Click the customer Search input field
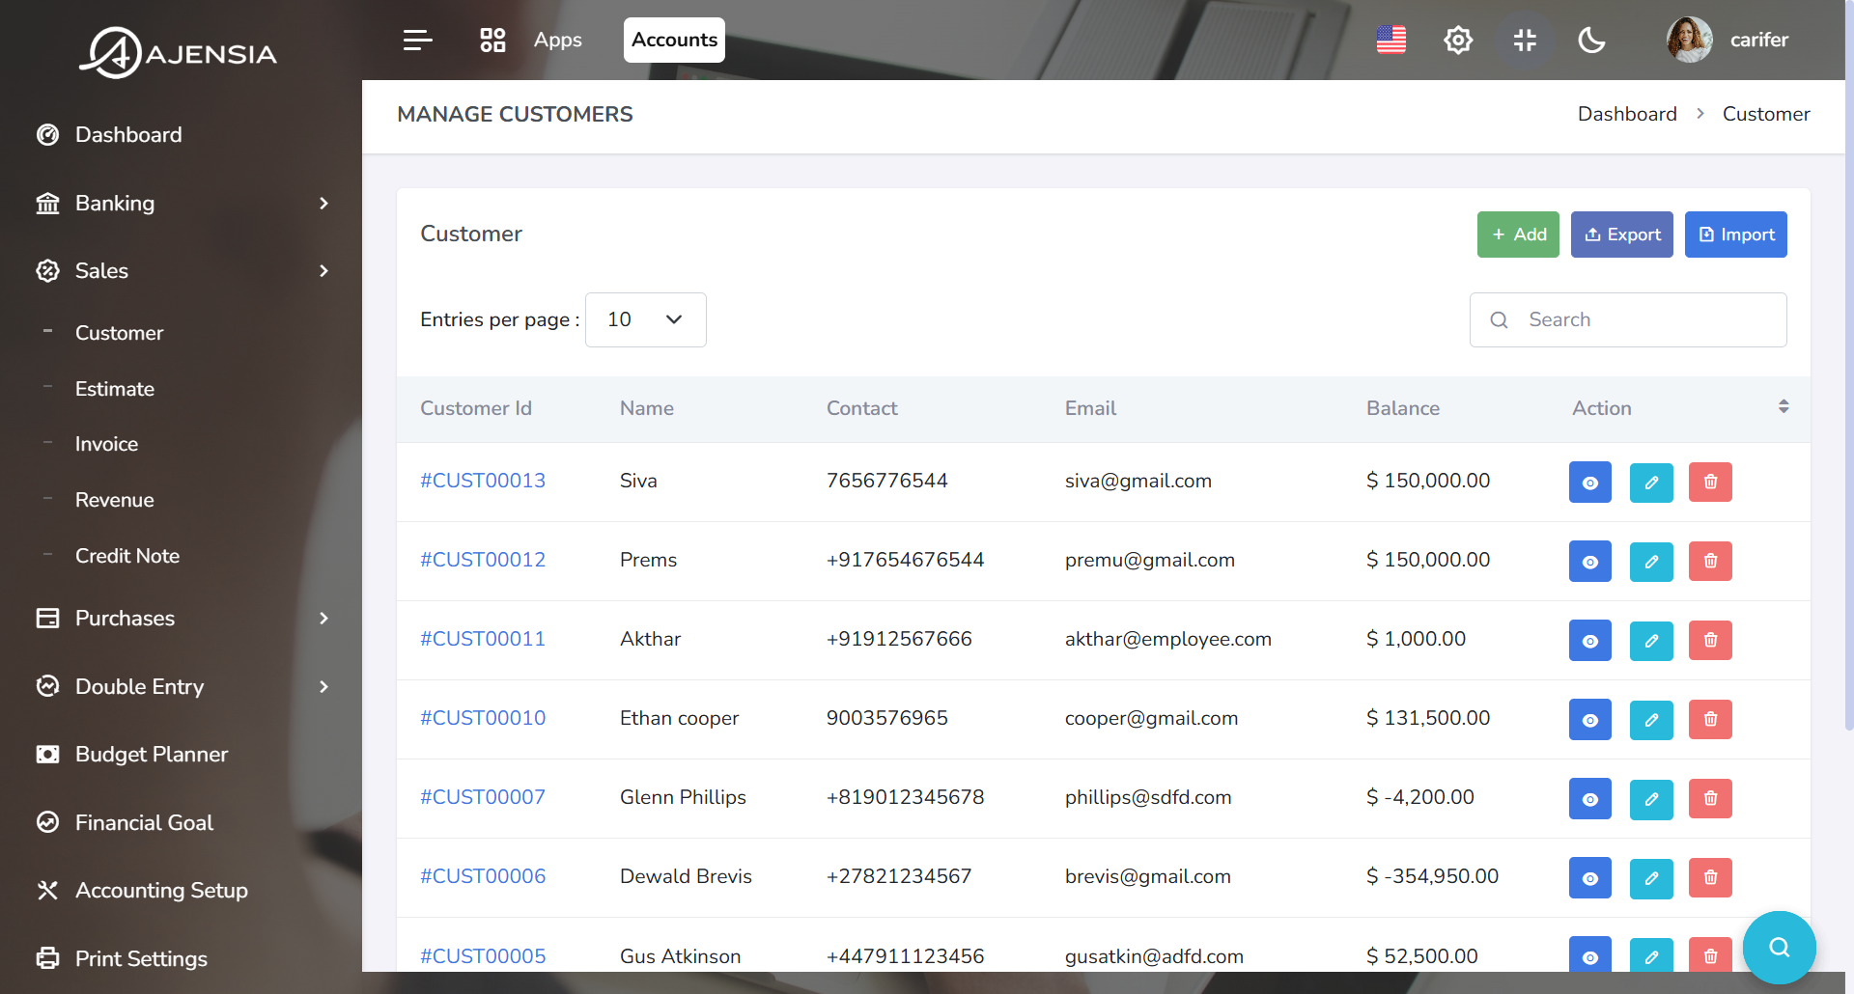 (x=1642, y=319)
